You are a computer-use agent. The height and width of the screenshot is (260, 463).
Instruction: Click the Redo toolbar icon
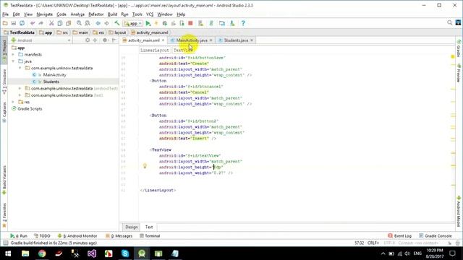coord(41,23)
